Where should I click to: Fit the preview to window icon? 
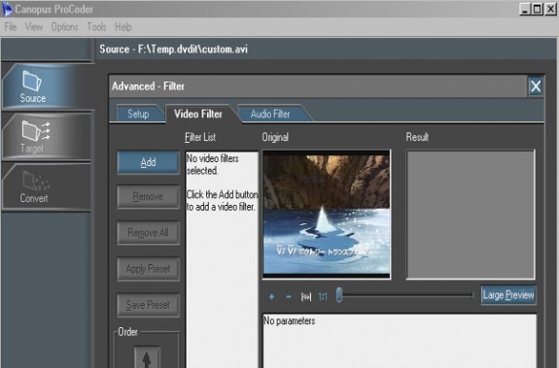306,296
